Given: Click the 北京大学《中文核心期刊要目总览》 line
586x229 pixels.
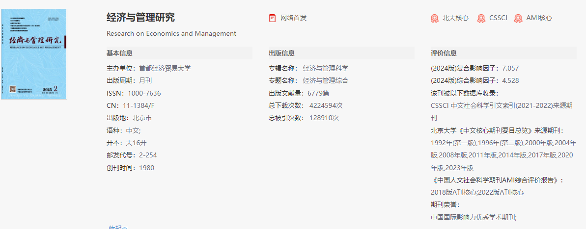Looking at the screenshot, I should (497, 130).
